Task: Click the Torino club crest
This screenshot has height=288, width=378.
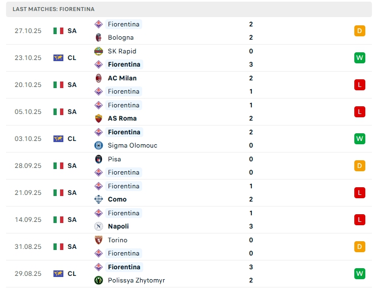Action: (x=99, y=240)
